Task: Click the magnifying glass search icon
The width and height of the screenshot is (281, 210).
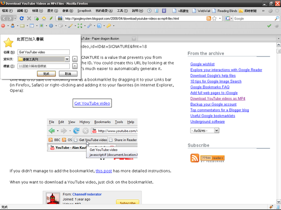Action: [277, 18]
